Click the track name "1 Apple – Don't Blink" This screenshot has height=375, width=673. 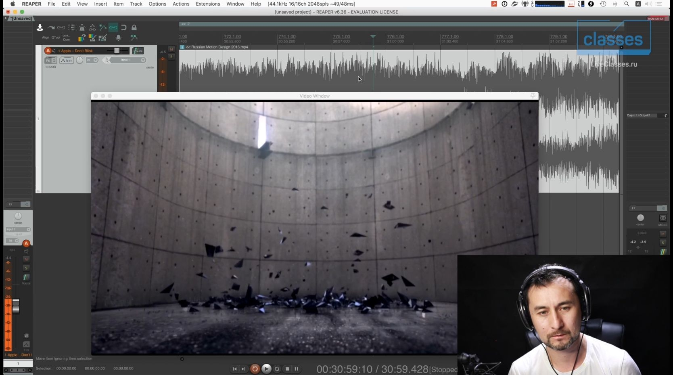coord(75,51)
